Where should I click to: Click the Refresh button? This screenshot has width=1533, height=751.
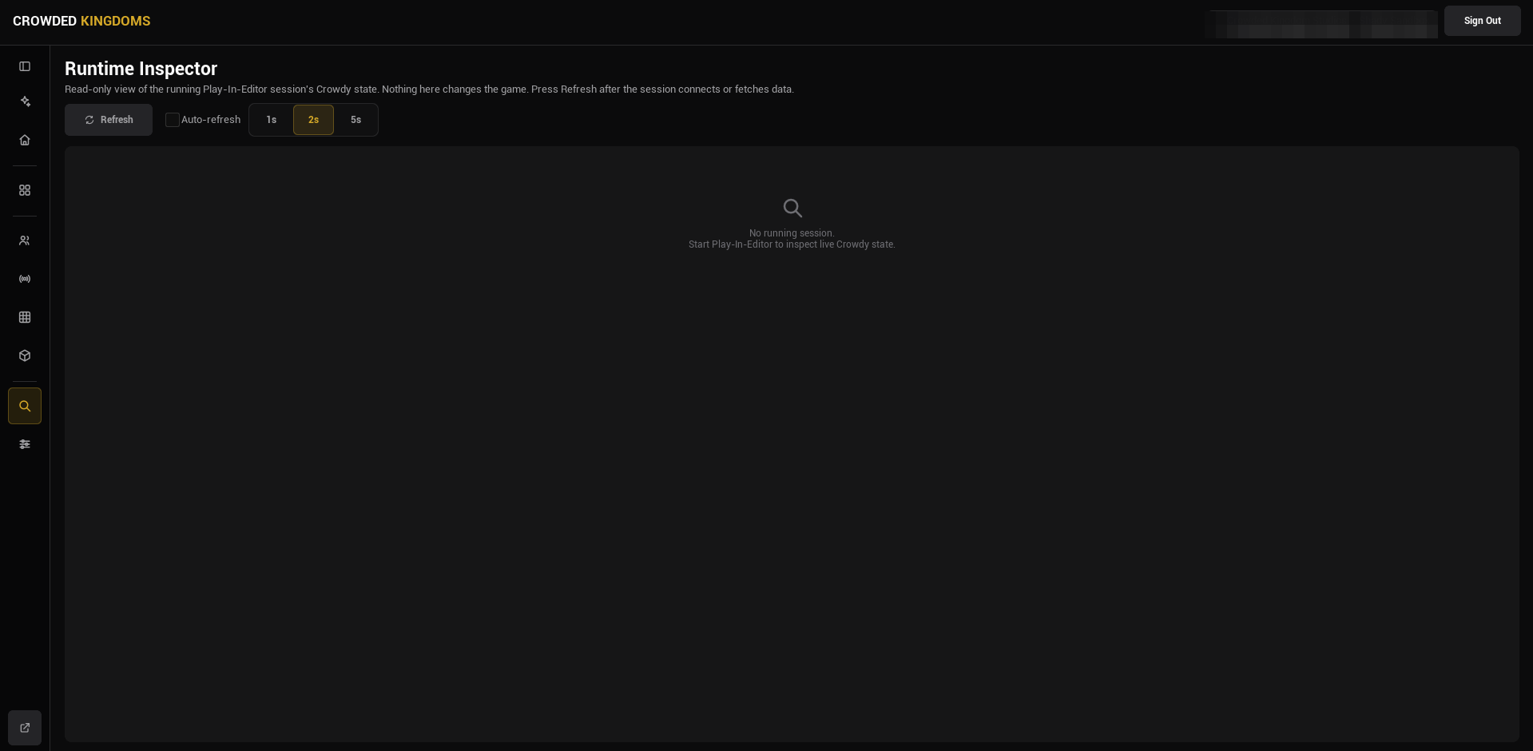(x=109, y=120)
